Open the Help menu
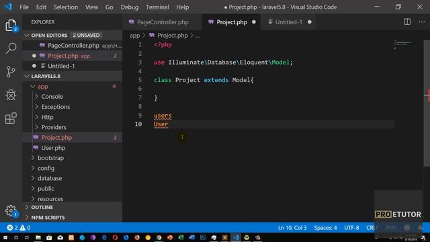Screen dimensions: 430x242 coord(182,7)
